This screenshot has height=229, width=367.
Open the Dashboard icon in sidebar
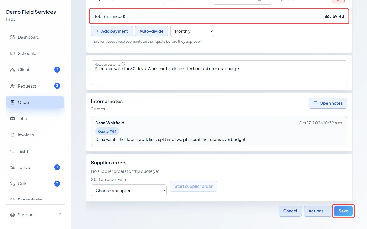pos(12,37)
